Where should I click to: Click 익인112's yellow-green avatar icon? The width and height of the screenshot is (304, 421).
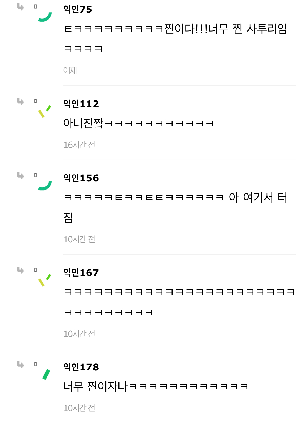[45, 111]
